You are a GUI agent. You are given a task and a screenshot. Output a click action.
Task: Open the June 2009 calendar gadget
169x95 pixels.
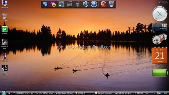click(160, 55)
